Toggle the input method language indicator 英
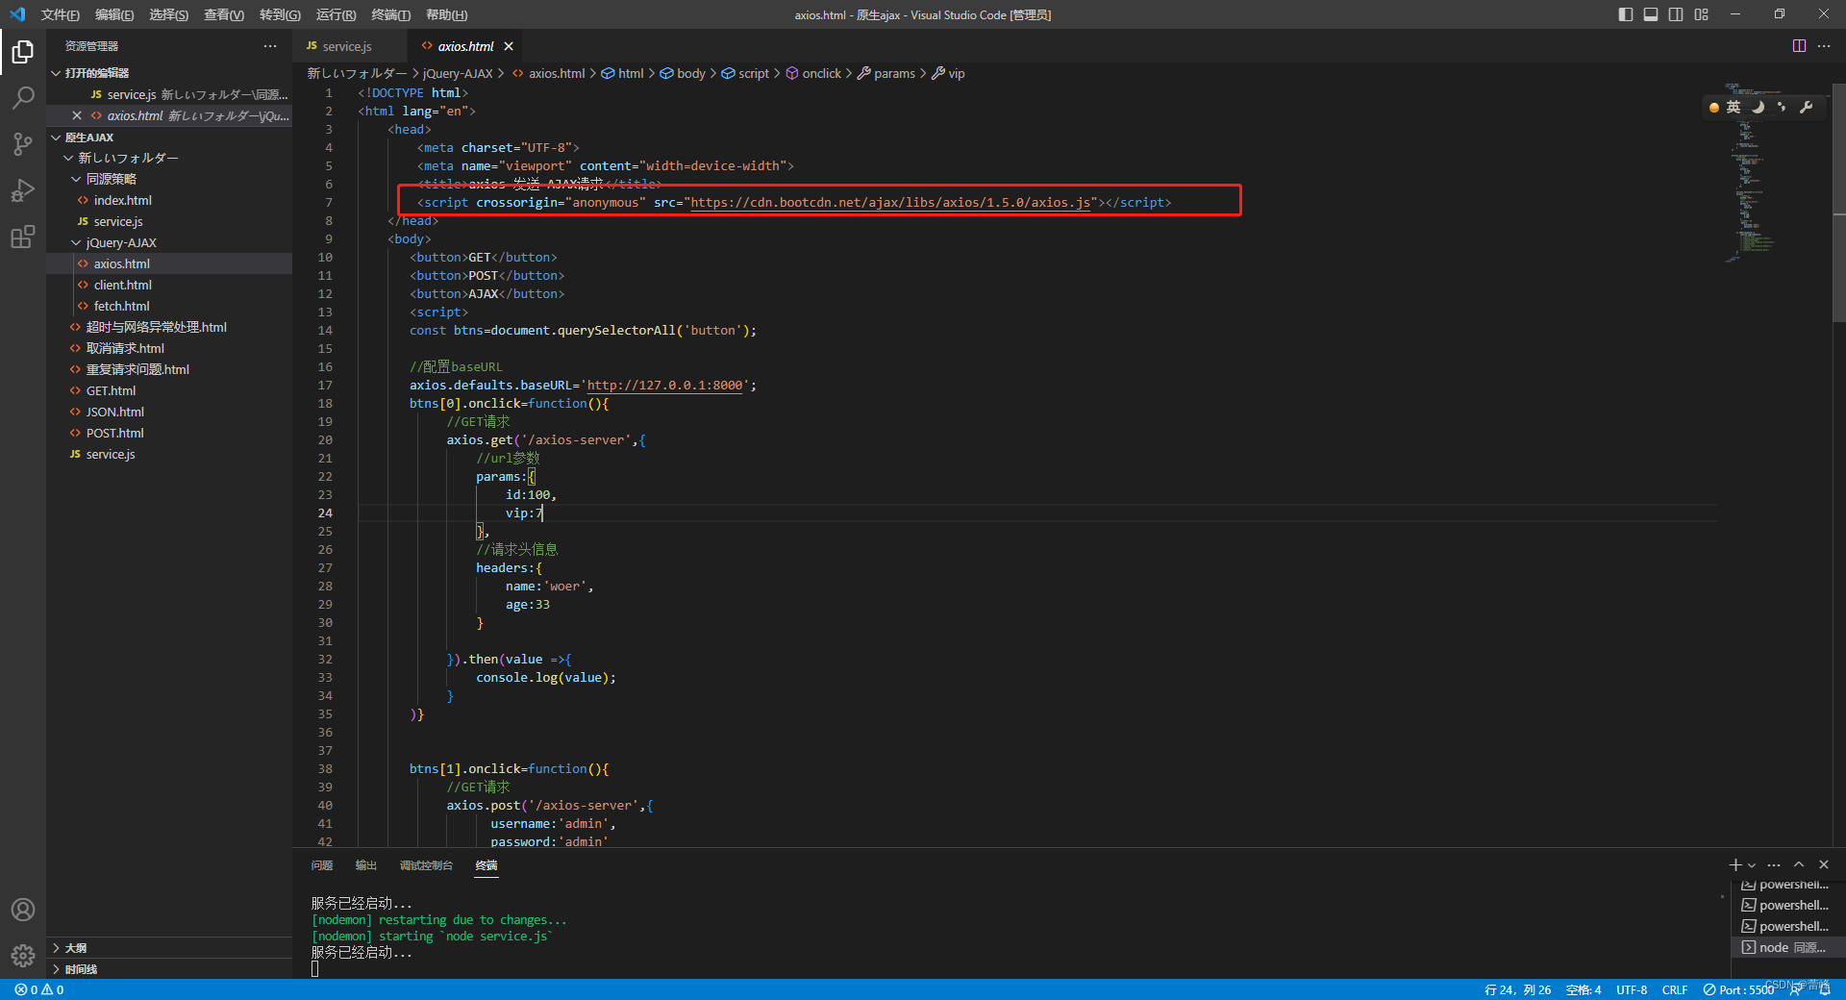Image resolution: width=1846 pixels, height=1000 pixels. [x=1734, y=107]
